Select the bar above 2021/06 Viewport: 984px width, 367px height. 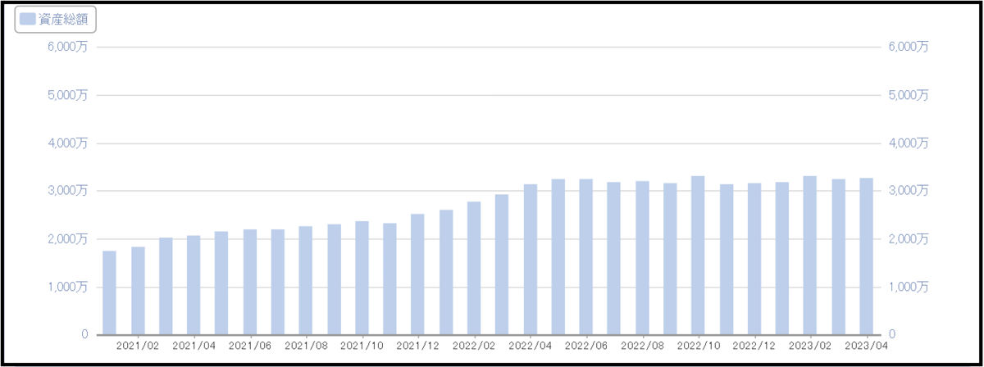[x=250, y=282]
